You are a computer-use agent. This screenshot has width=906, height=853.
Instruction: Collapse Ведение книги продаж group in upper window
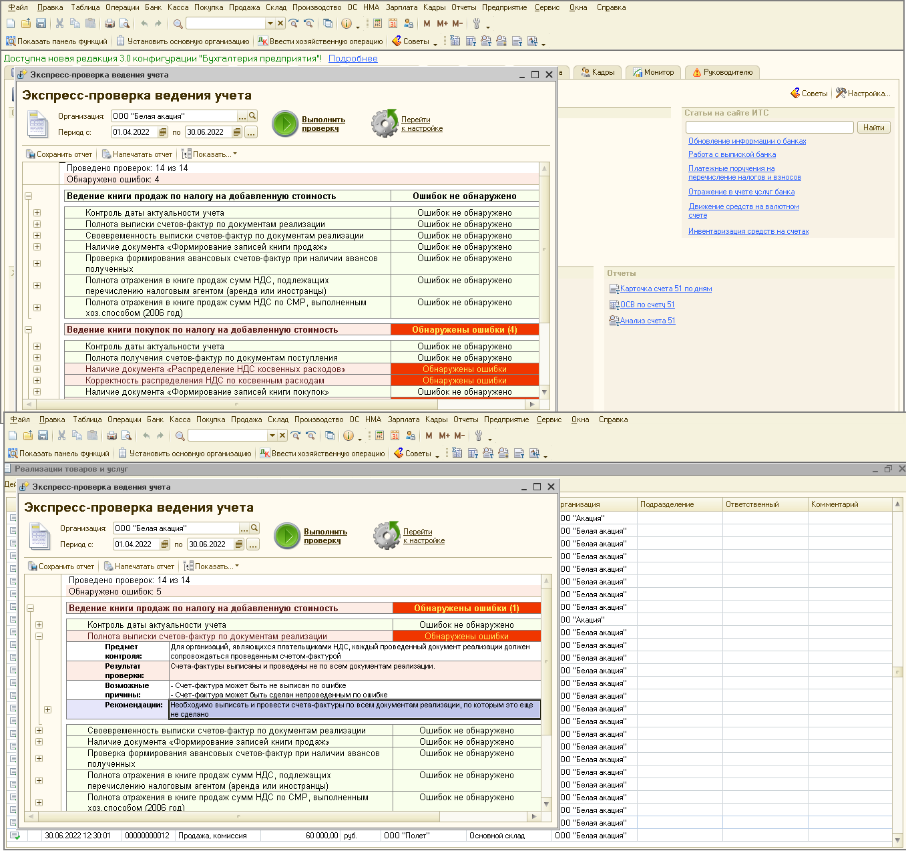coord(29,196)
